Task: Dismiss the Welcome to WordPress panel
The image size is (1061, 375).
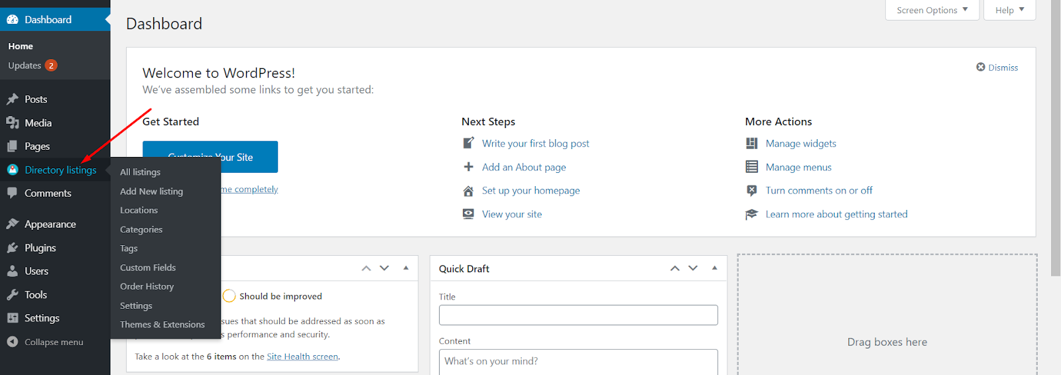Action: click(x=997, y=68)
